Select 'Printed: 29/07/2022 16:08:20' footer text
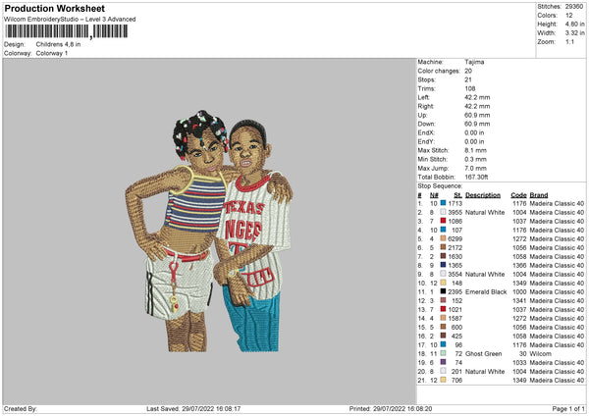 click(x=391, y=408)
